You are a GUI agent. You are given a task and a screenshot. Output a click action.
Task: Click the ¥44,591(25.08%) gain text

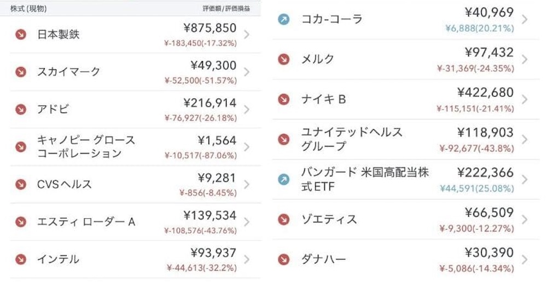[477, 188]
